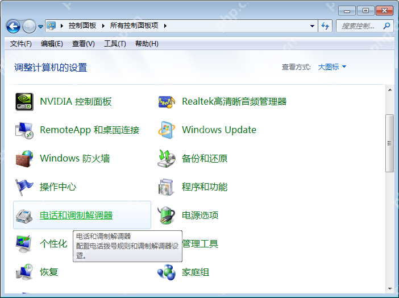Expand the arrow after 控制面板 breadcrumb

click(103, 26)
